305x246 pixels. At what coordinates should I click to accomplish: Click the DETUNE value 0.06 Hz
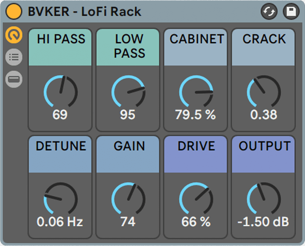[60, 222]
